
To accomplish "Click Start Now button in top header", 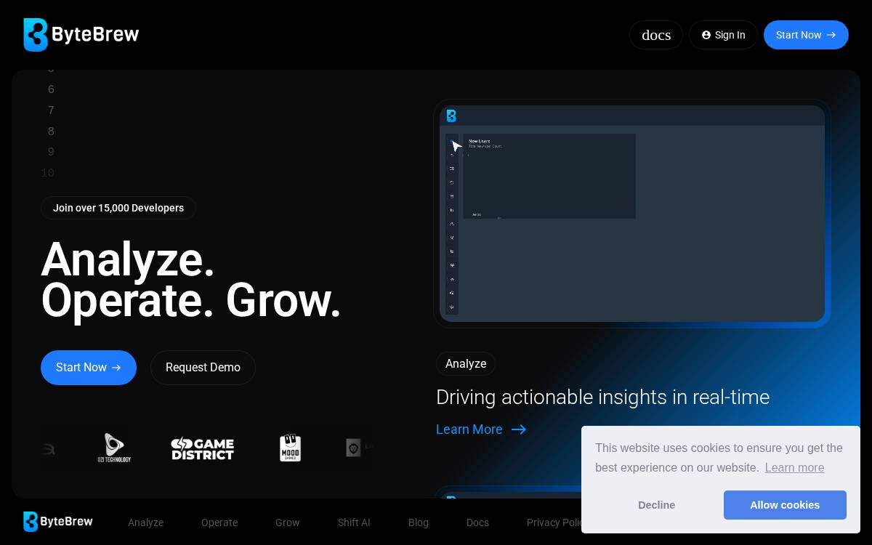I will pyautogui.click(x=806, y=35).
